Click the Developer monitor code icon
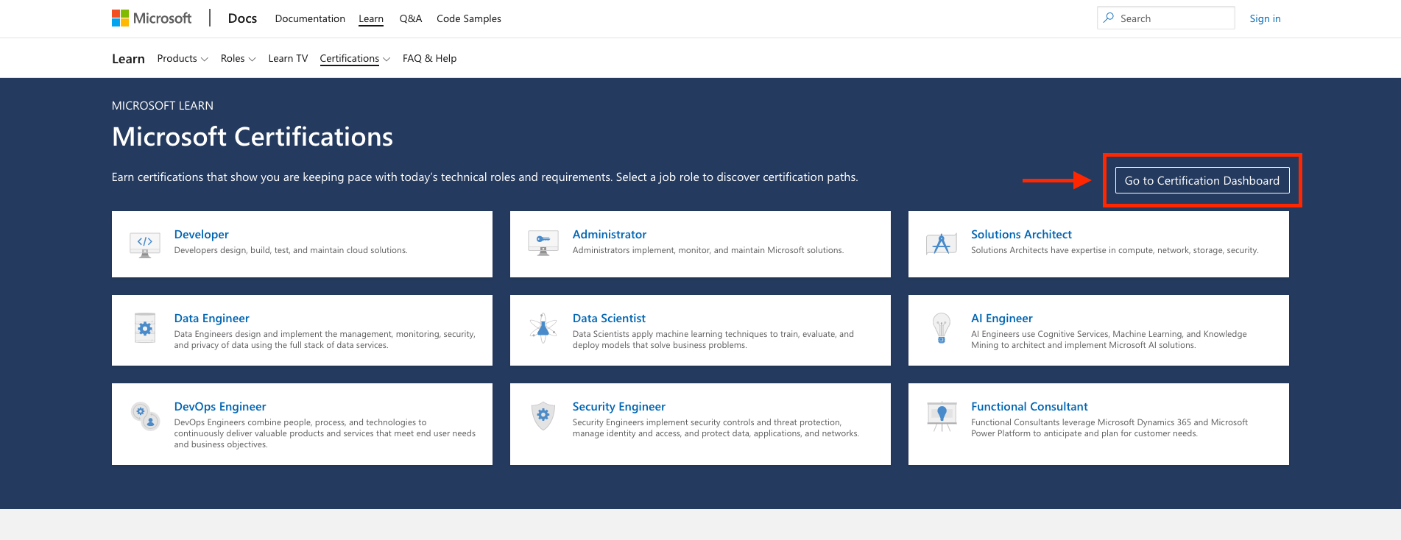 point(145,244)
